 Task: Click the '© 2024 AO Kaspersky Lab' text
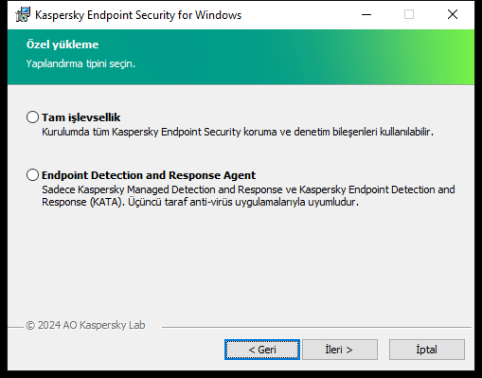click(85, 325)
